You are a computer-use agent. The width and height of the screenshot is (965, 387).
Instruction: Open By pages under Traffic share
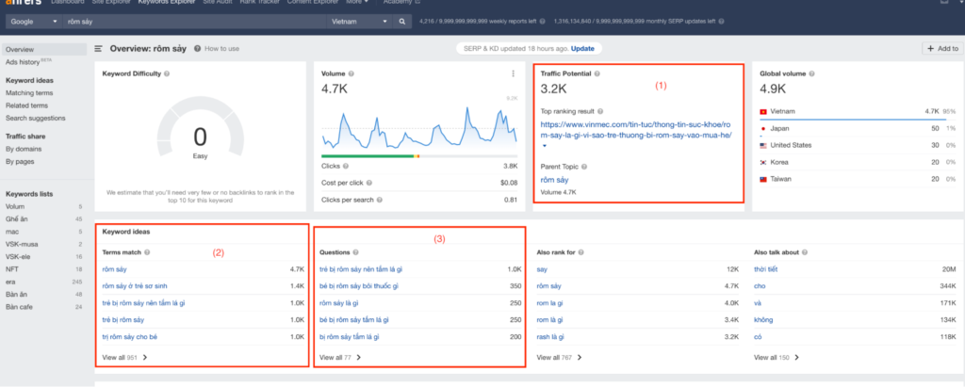click(20, 162)
